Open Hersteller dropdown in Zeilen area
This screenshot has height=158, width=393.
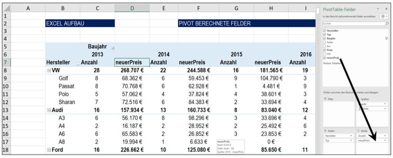point(352,136)
